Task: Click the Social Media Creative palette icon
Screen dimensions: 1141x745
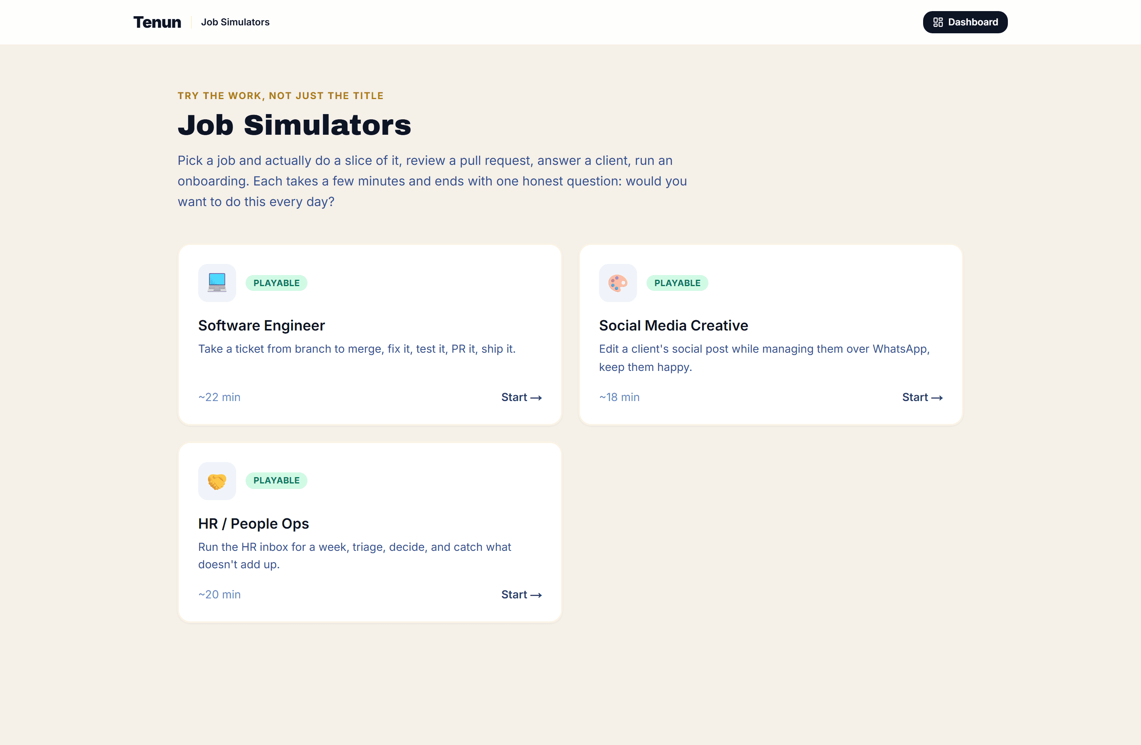Action: 618,283
